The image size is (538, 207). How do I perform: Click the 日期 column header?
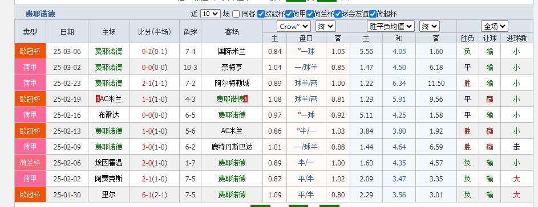(67, 32)
